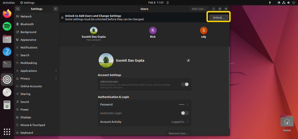
Task: Click the Network globe icon
Action: click(x=17, y=17)
